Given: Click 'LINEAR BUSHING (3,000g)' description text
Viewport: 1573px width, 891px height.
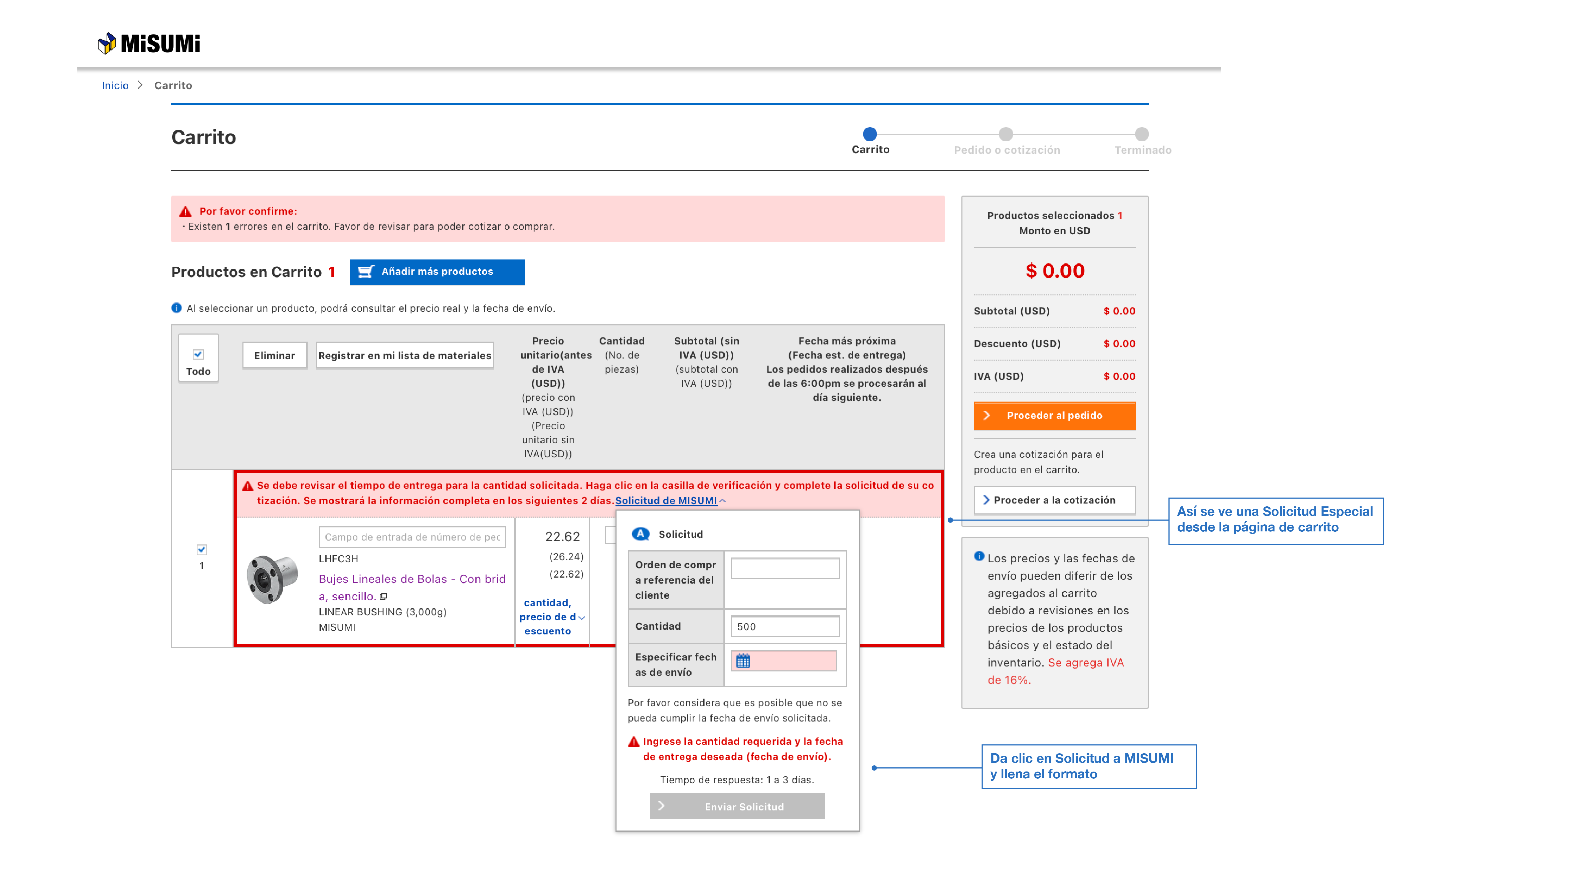Looking at the screenshot, I should pyautogui.click(x=382, y=612).
